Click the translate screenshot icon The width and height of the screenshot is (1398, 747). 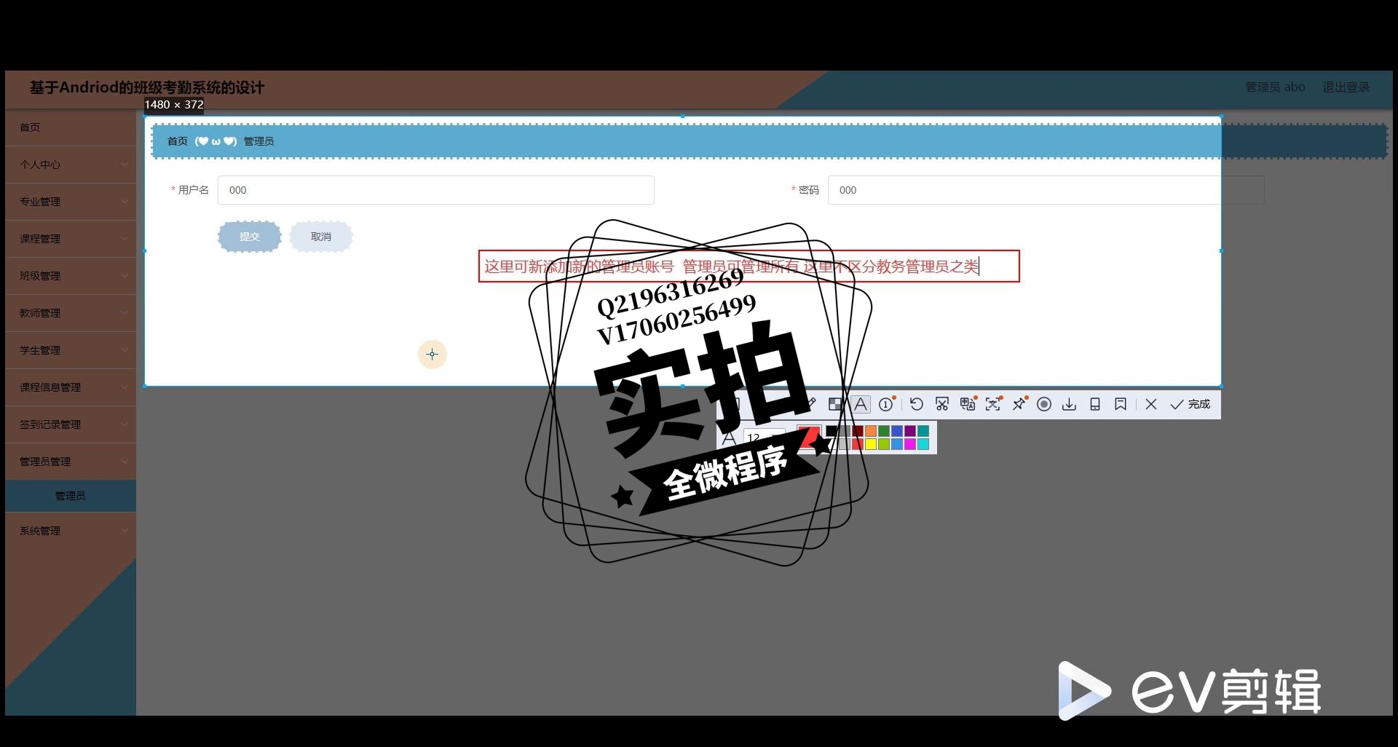tap(968, 404)
